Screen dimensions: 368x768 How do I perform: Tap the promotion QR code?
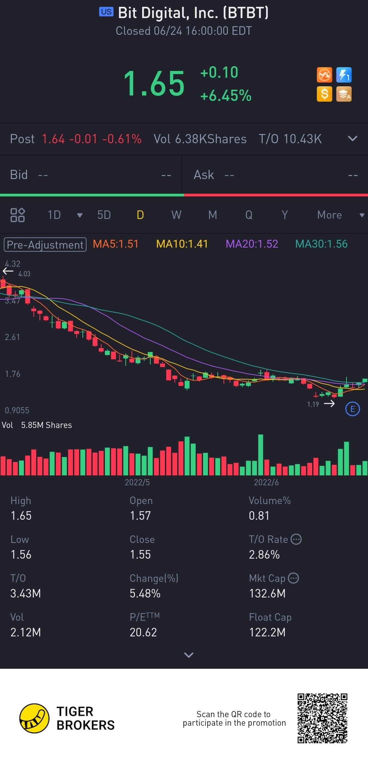(322, 718)
